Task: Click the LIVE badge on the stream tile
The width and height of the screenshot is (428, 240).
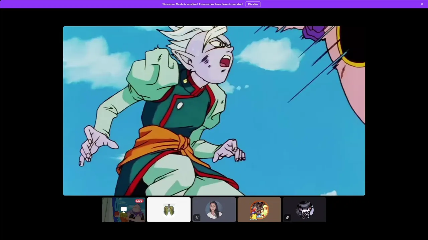Action: pos(139,201)
